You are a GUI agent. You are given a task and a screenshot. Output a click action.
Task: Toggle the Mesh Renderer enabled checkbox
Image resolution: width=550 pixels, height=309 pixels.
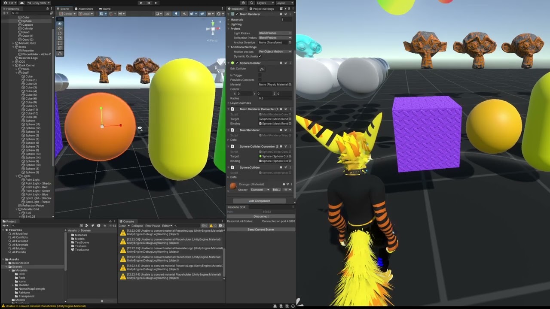tap(236, 14)
